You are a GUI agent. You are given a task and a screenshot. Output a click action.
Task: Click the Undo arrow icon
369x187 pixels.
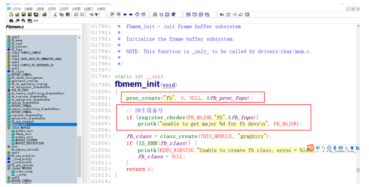point(76,15)
